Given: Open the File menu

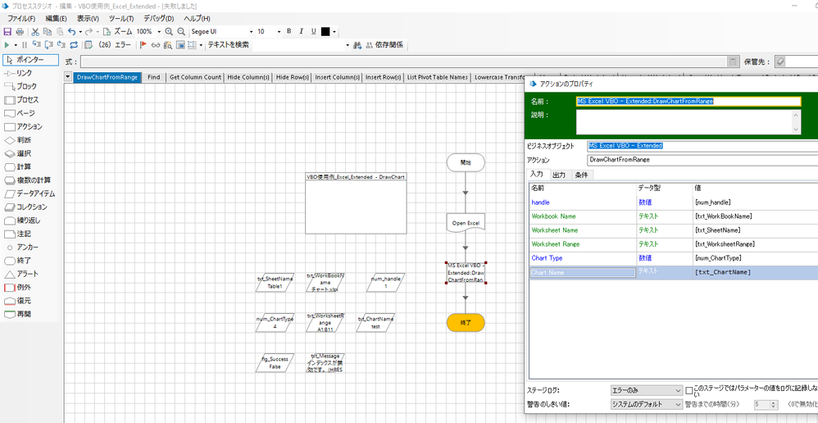Looking at the screenshot, I should [21, 18].
